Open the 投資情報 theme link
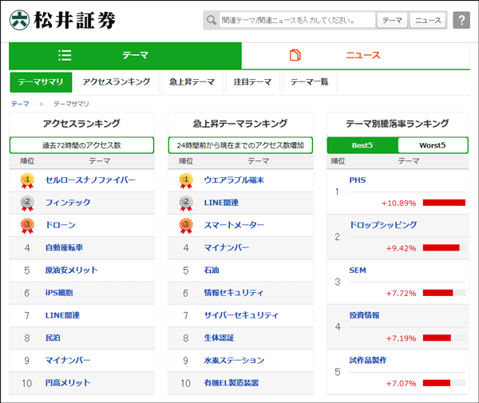The image size is (479, 403). [365, 315]
